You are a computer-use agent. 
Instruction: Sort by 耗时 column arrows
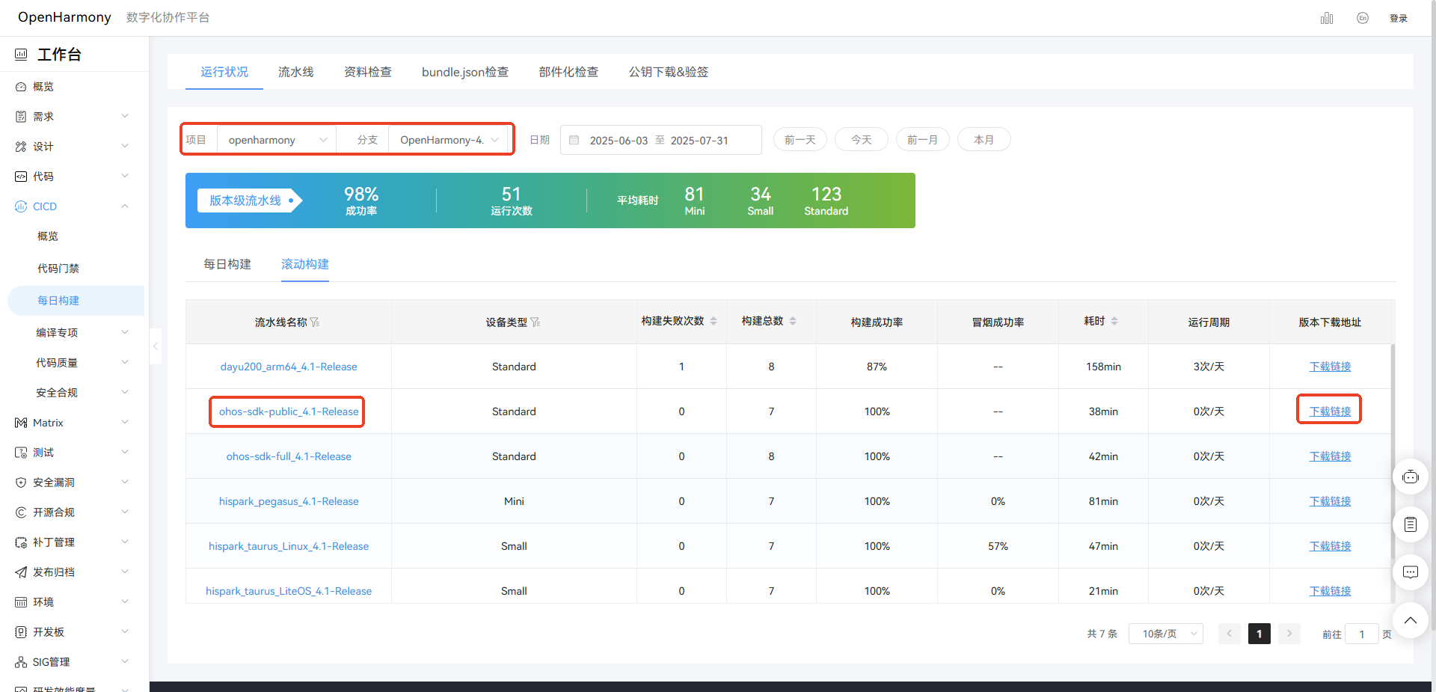click(1114, 321)
